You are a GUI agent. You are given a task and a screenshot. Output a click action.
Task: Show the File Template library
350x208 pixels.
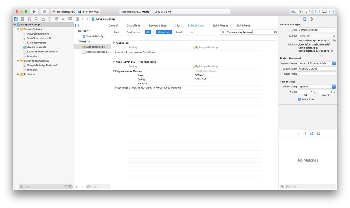pyautogui.click(x=298, y=133)
